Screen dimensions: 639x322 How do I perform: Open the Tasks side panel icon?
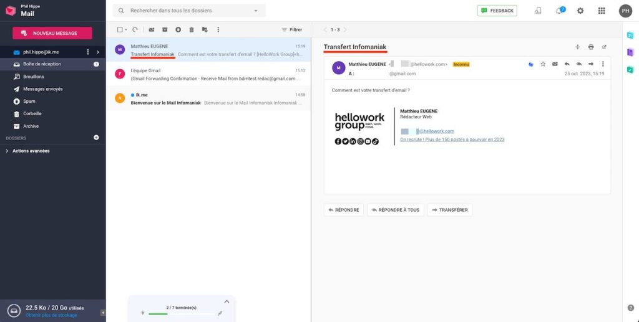[x=630, y=70]
